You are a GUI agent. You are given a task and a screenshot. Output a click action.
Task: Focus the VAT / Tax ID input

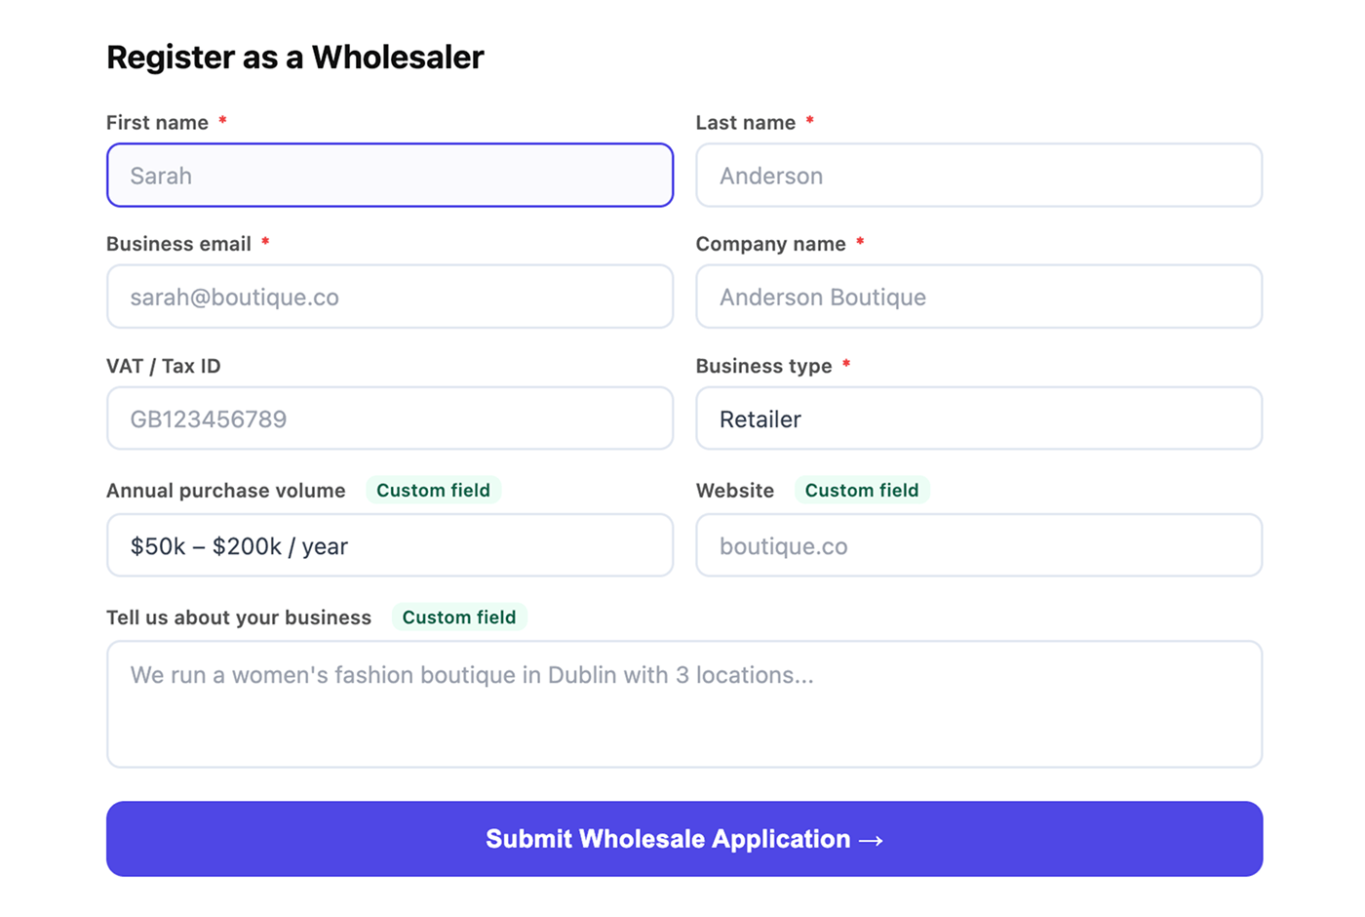pos(390,419)
